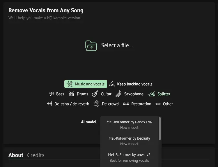Click the Splitter prism icon
The height and width of the screenshot is (167, 218).
(x=152, y=94)
